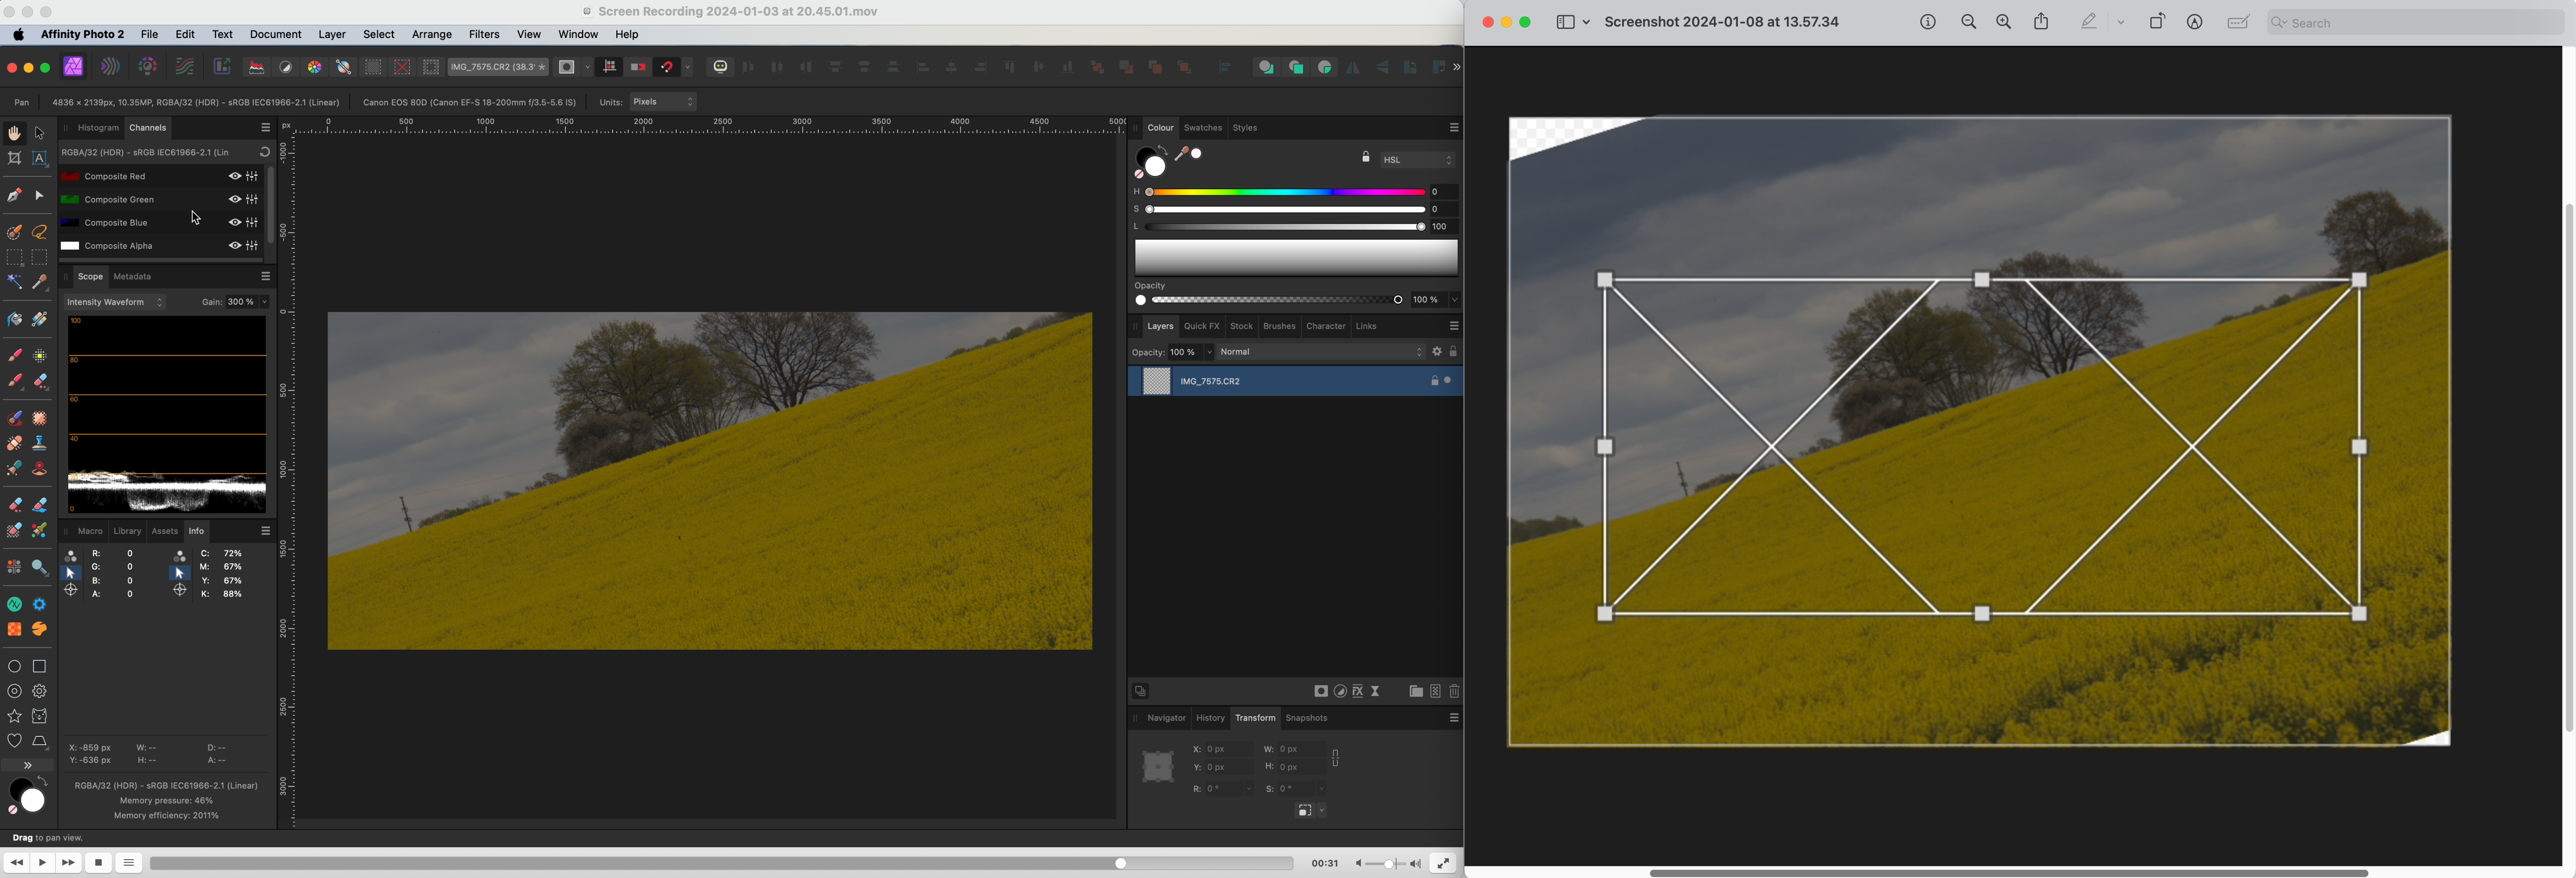
Task: Select the Crop tool
Action: (14, 159)
